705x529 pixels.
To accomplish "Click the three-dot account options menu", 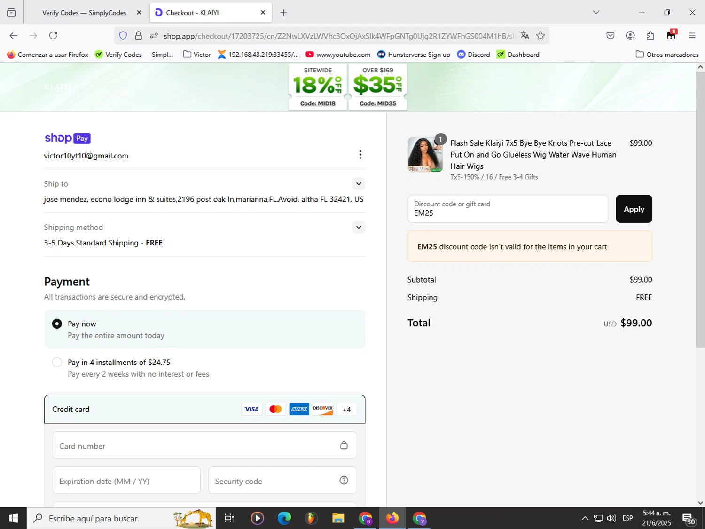I will (360, 155).
